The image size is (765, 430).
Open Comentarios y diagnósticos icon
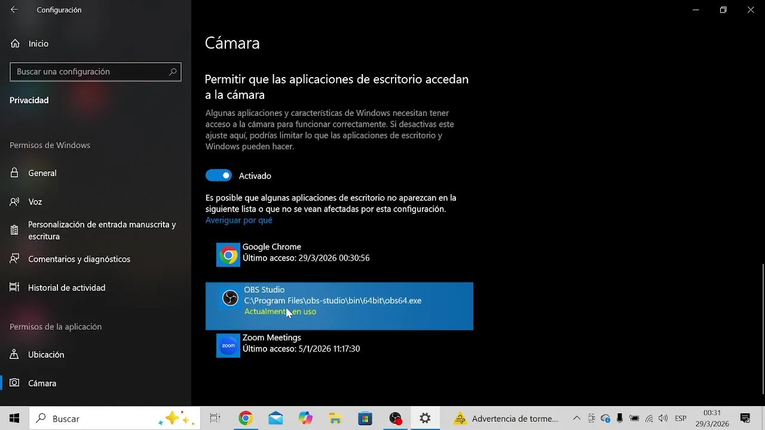click(15, 259)
